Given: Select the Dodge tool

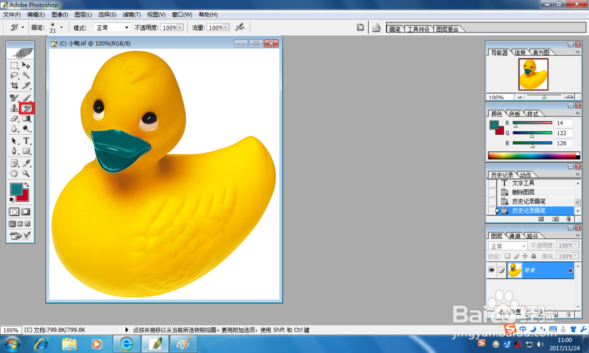Looking at the screenshot, I should point(27,129).
